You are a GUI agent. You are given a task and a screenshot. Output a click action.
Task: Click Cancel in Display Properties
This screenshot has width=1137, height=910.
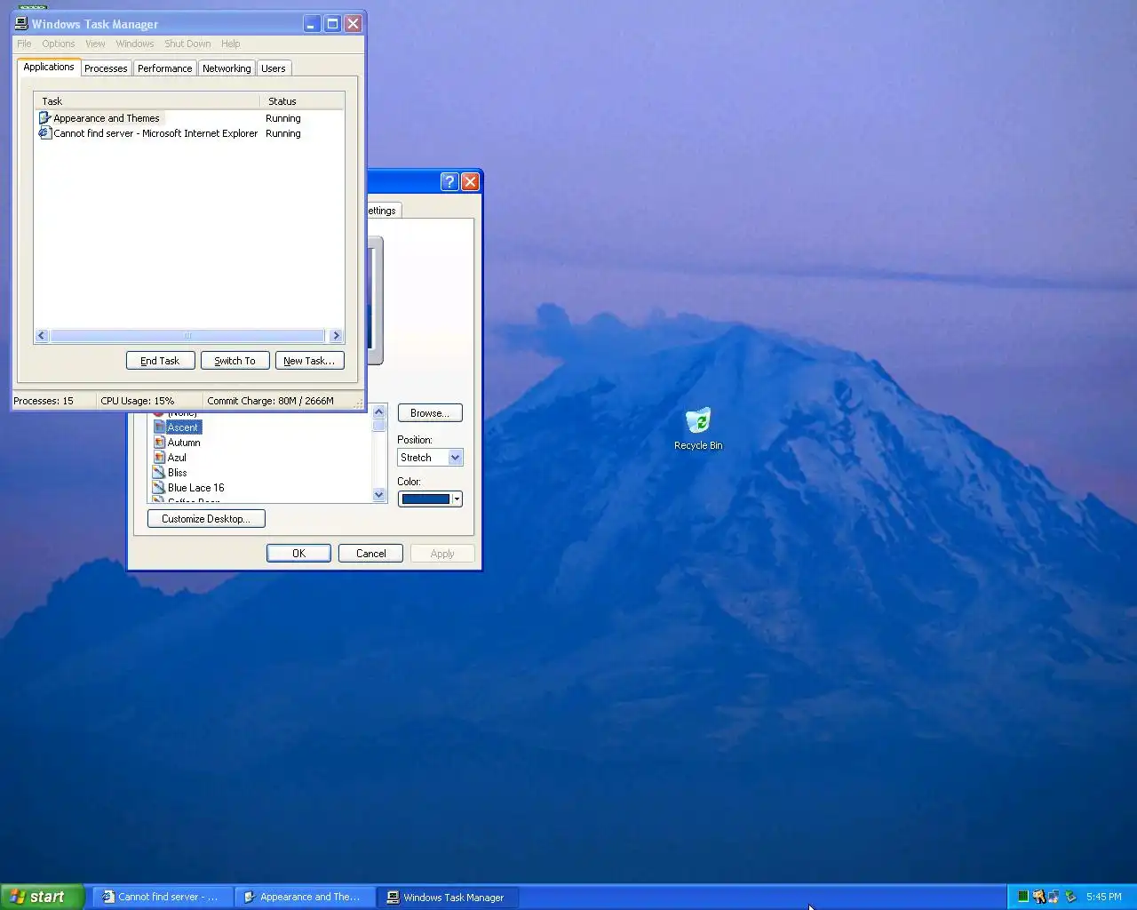(x=370, y=553)
